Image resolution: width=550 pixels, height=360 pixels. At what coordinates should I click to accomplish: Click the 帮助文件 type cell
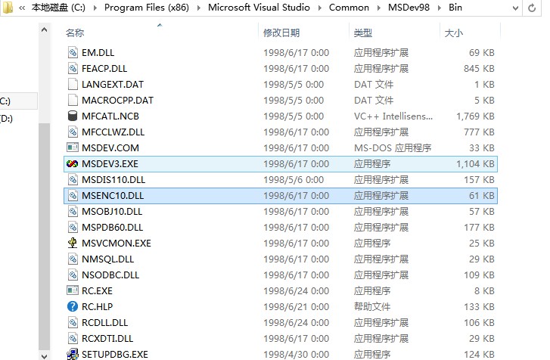[371, 307]
